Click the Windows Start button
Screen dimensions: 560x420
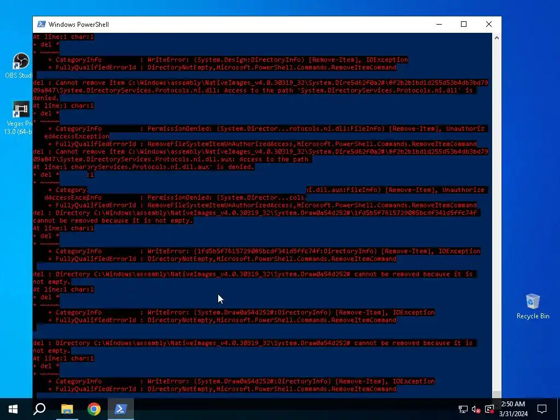[x=13, y=409]
